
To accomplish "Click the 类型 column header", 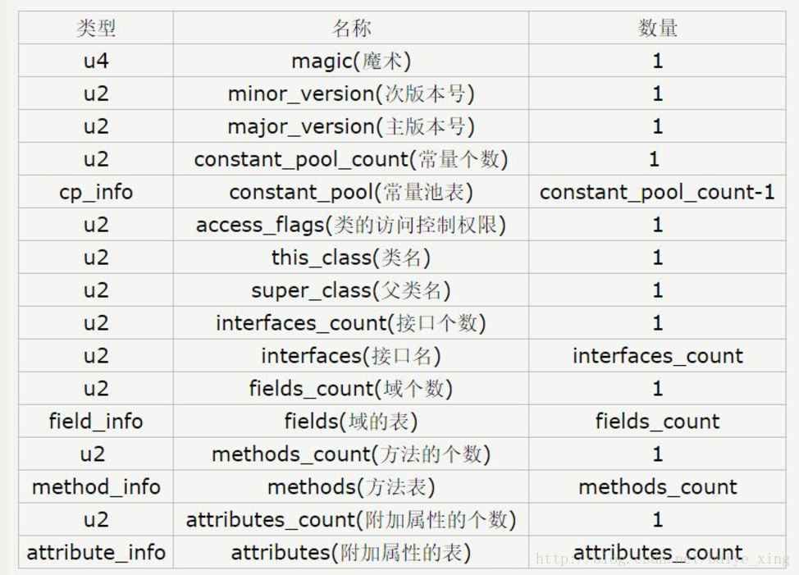I will point(96,28).
